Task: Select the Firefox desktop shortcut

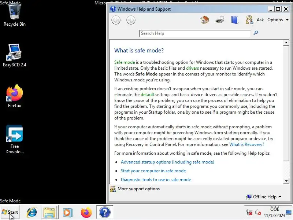Action: [15, 96]
